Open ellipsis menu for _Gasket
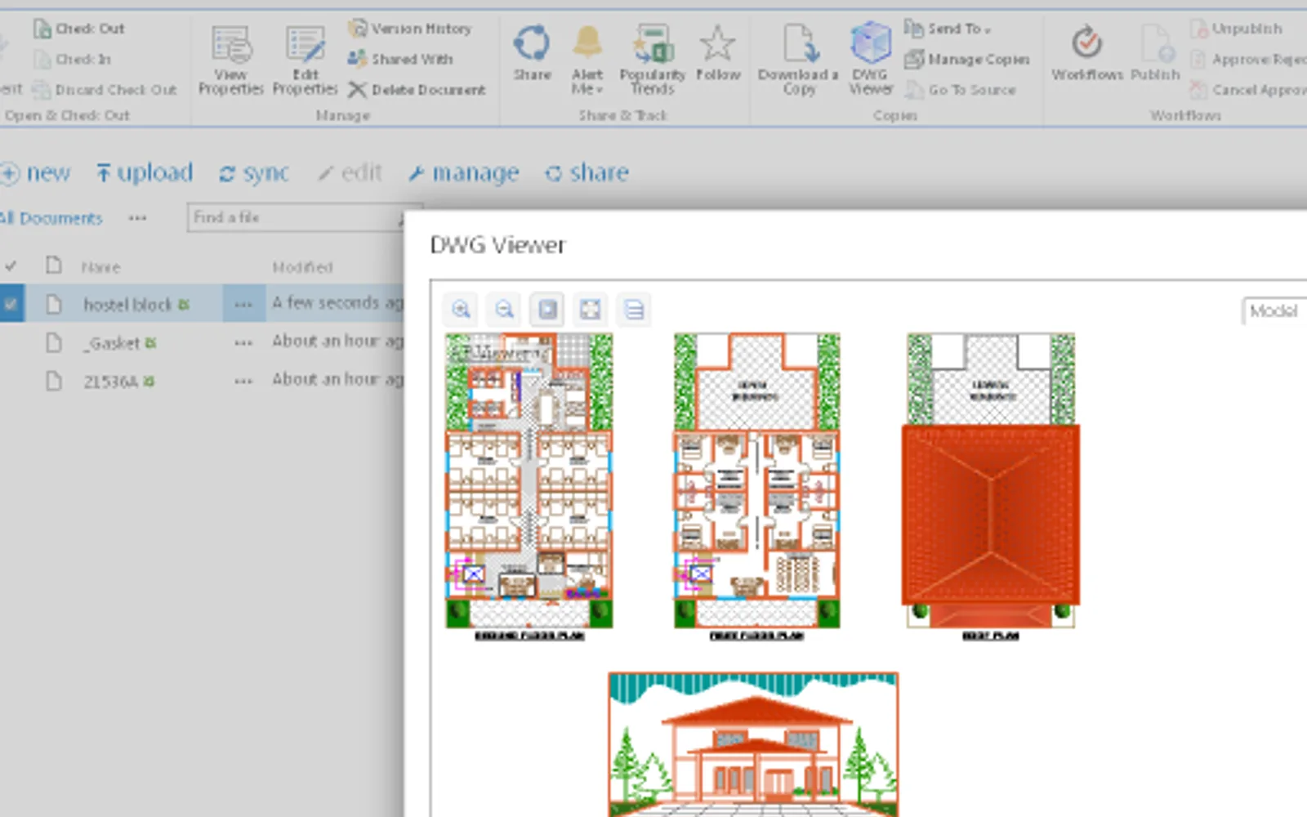The image size is (1307, 817). (x=243, y=343)
